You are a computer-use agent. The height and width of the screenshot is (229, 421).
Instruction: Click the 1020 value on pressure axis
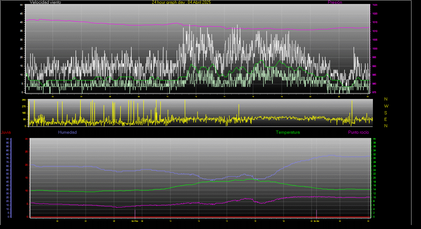click(x=374, y=14)
